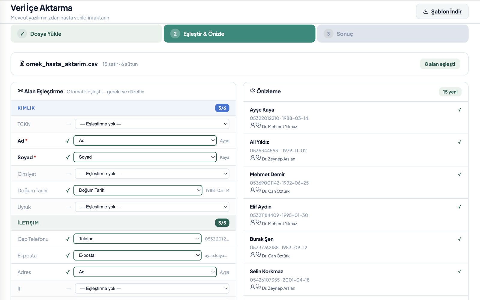Click the checkmark in the E-posta row

pyautogui.click(x=68, y=256)
